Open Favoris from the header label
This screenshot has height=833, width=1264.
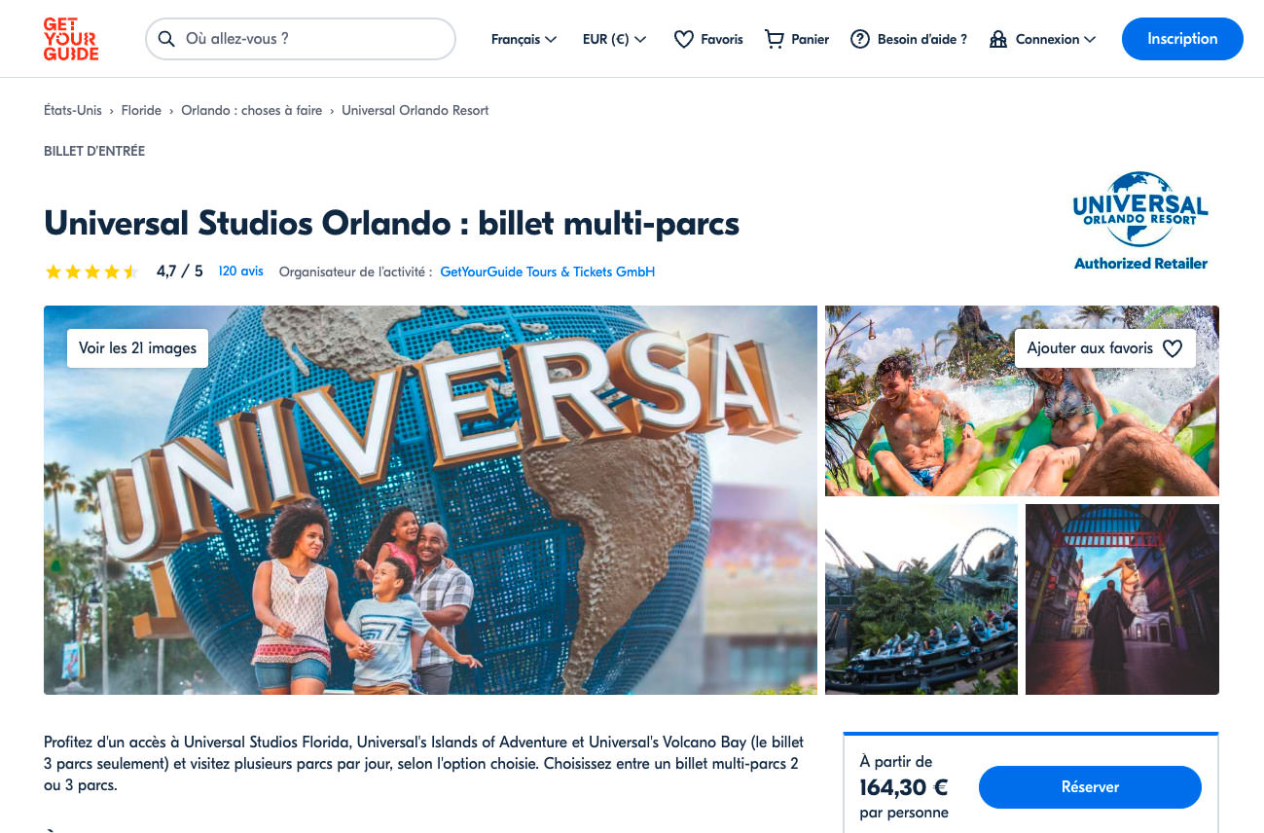point(722,39)
